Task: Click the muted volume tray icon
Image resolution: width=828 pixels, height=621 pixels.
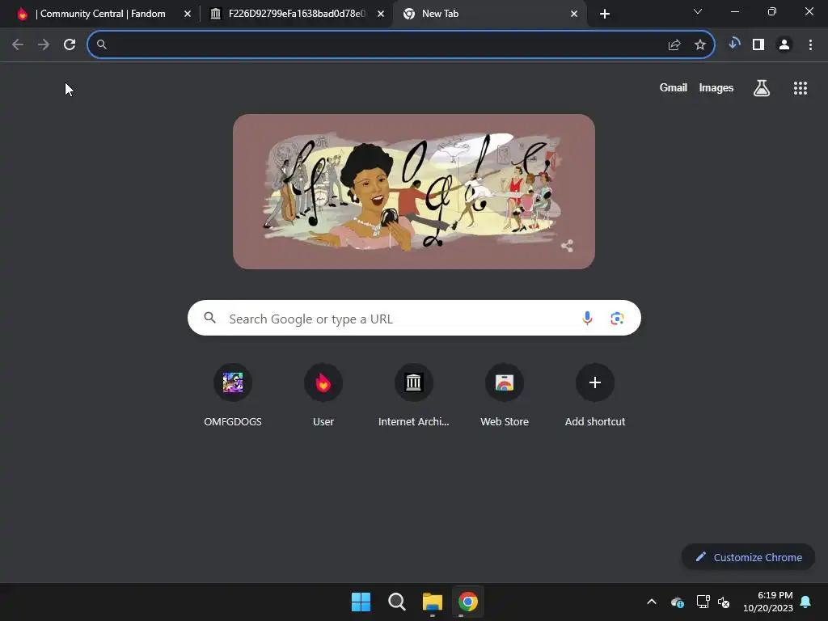Action: click(x=724, y=602)
